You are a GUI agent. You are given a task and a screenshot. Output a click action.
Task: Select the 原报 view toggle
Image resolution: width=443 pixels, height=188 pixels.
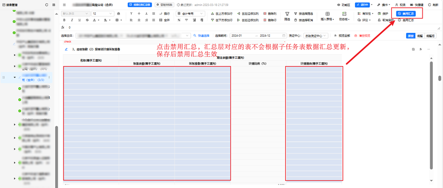pos(411,36)
